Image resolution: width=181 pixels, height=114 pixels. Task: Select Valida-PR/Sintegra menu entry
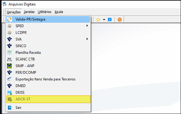click(48, 19)
